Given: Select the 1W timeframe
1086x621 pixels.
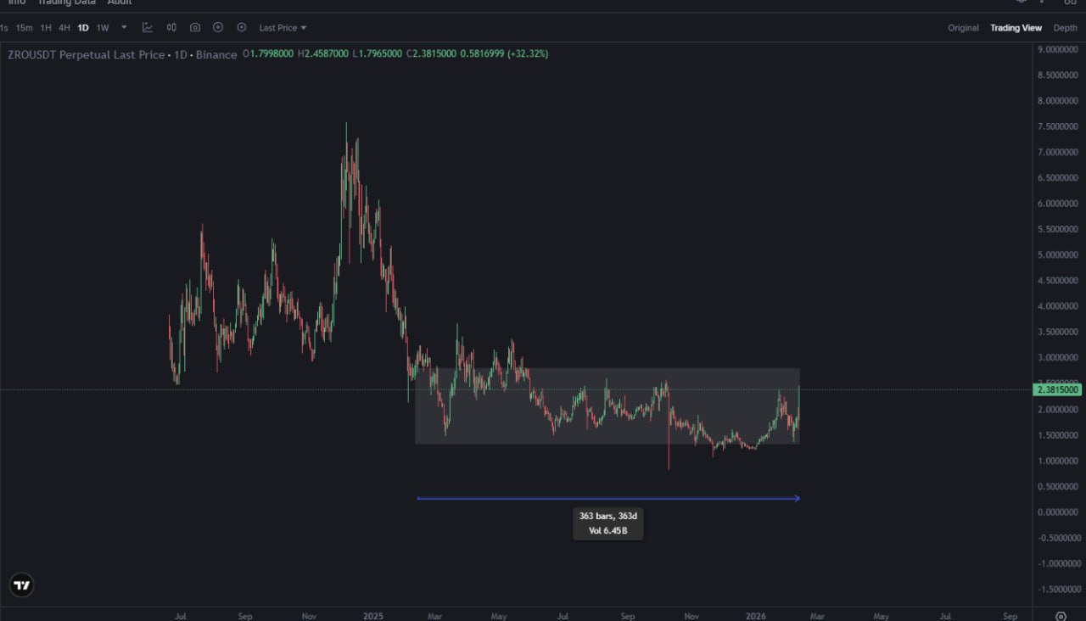Looking at the screenshot, I should point(102,27).
